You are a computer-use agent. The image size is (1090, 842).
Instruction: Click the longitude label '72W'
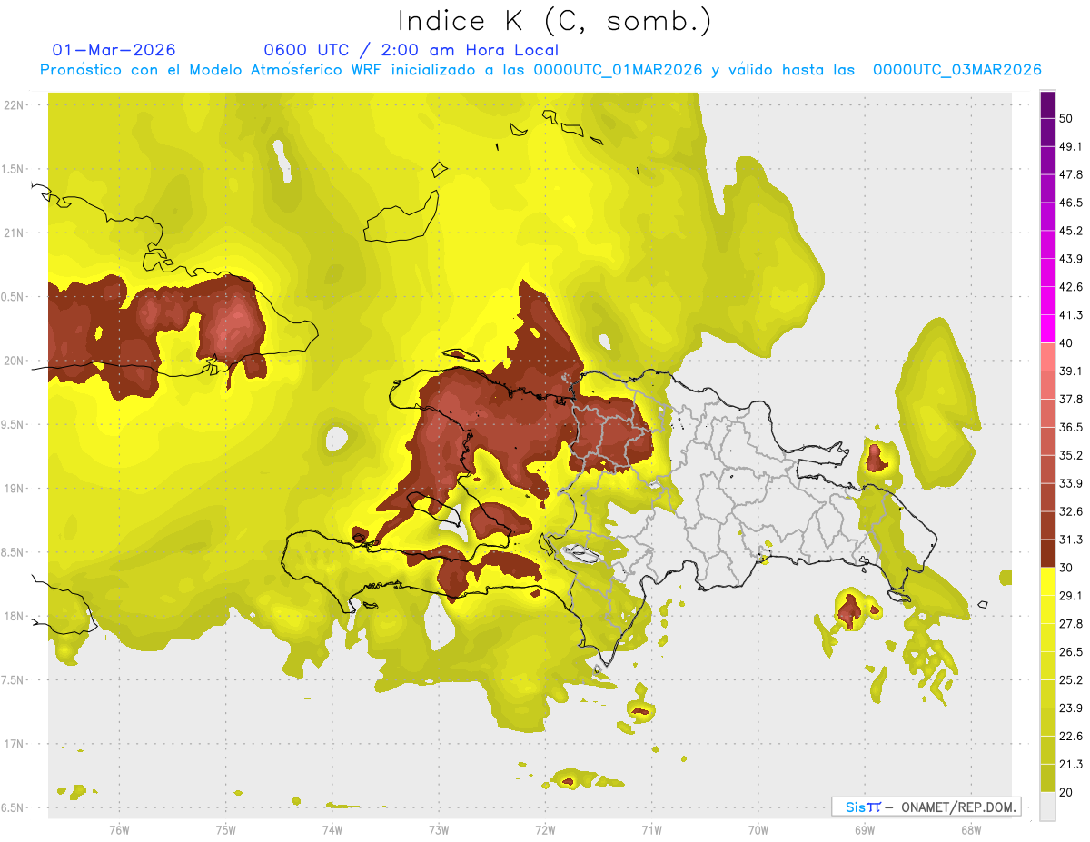[x=545, y=830]
